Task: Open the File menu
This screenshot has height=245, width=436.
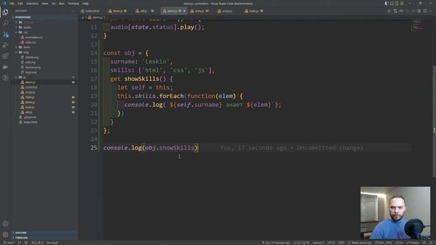Action: point(12,3)
